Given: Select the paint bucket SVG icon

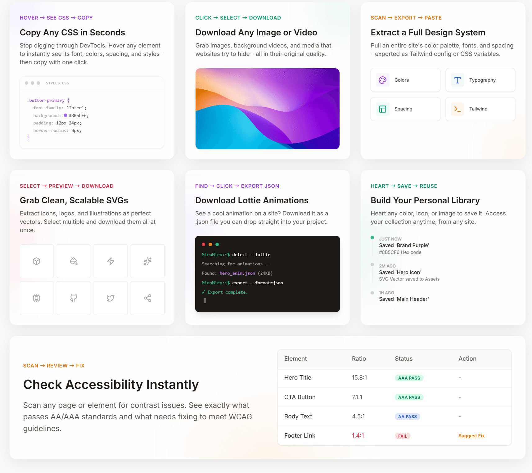Looking at the screenshot, I should (74, 261).
